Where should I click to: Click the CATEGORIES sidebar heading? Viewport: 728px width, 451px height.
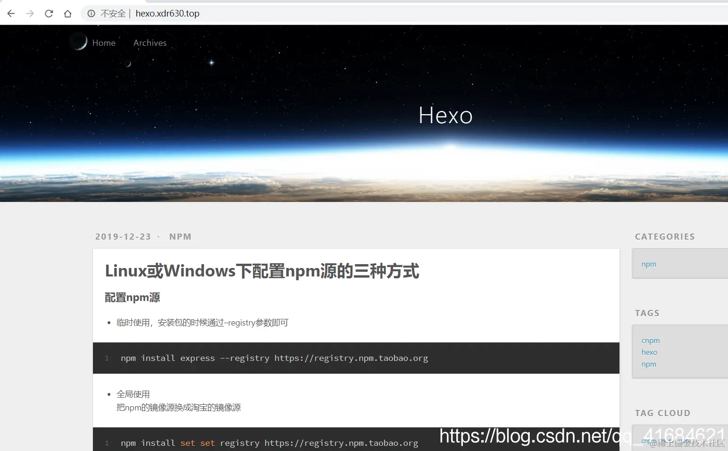665,237
